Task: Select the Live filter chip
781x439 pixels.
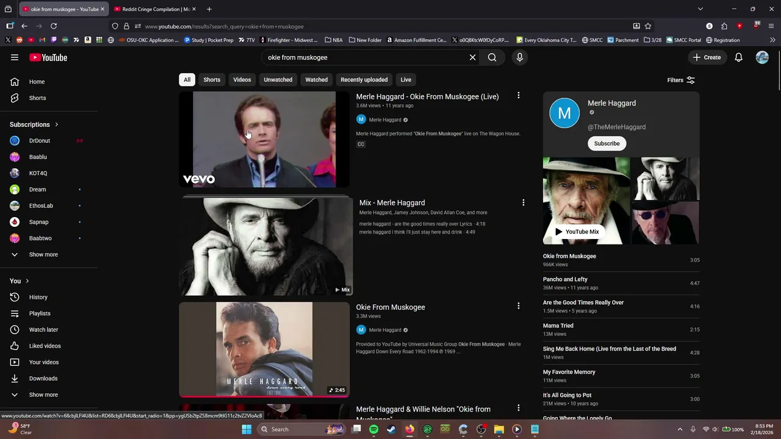Action: (x=406, y=80)
